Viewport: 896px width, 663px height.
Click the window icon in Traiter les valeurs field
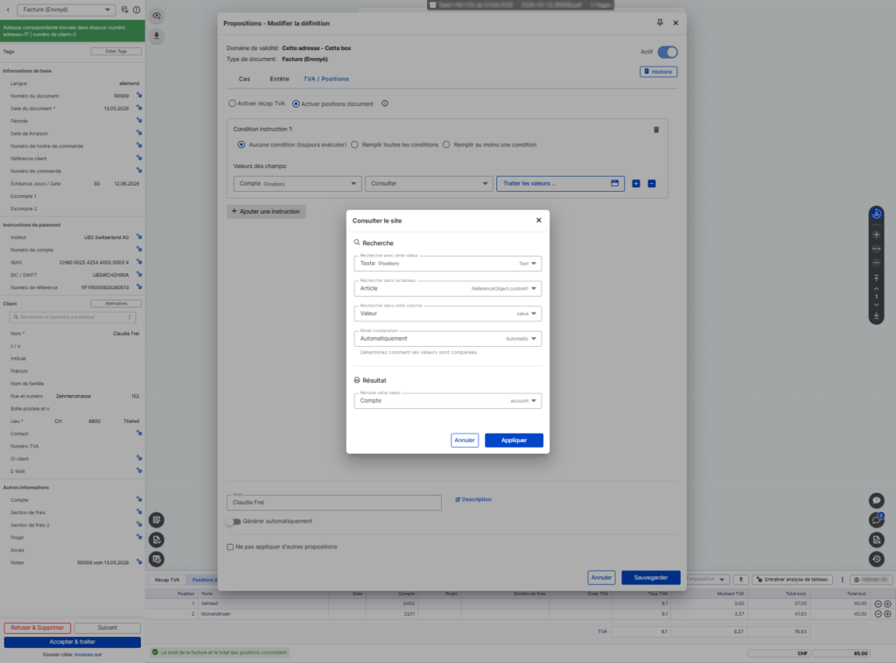click(615, 184)
